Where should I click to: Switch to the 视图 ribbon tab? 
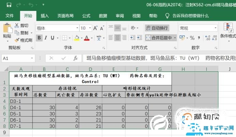tap(136, 16)
